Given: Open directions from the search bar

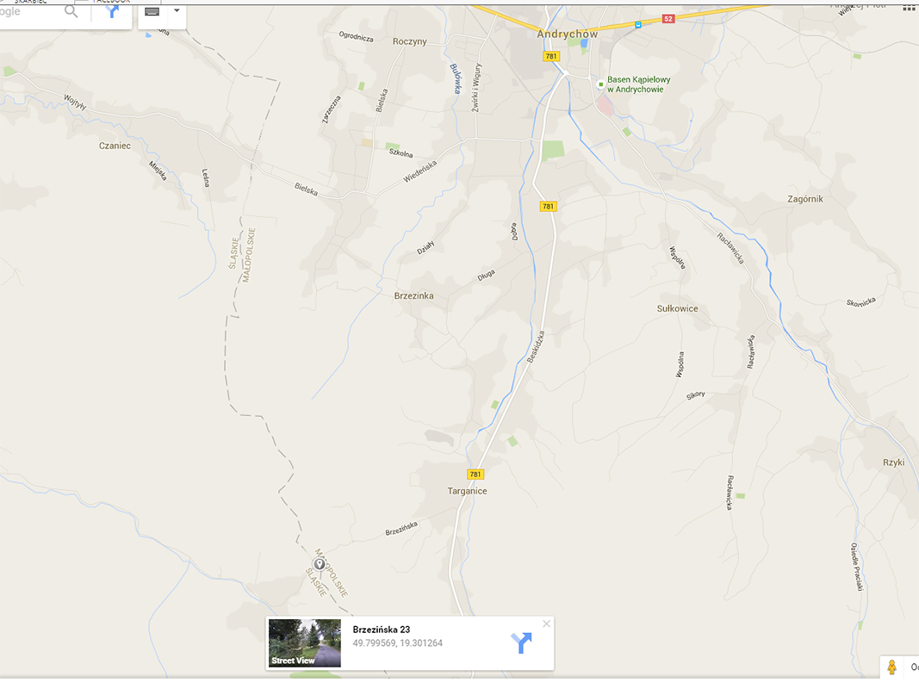Looking at the screenshot, I should coord(112,11).
